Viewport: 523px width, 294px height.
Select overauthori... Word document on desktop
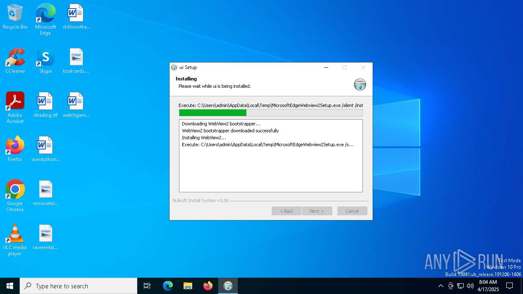(x=45, y=149)
